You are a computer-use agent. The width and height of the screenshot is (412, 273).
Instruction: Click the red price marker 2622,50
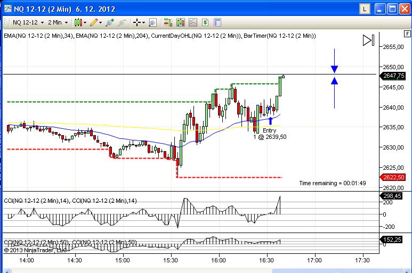point(393,178)
